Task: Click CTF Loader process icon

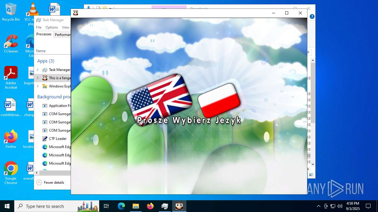Action: click(x=45, y=139)
